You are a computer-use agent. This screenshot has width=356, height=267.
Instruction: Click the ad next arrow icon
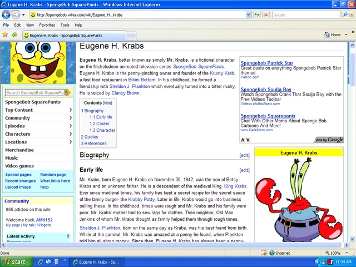[248, 140]
